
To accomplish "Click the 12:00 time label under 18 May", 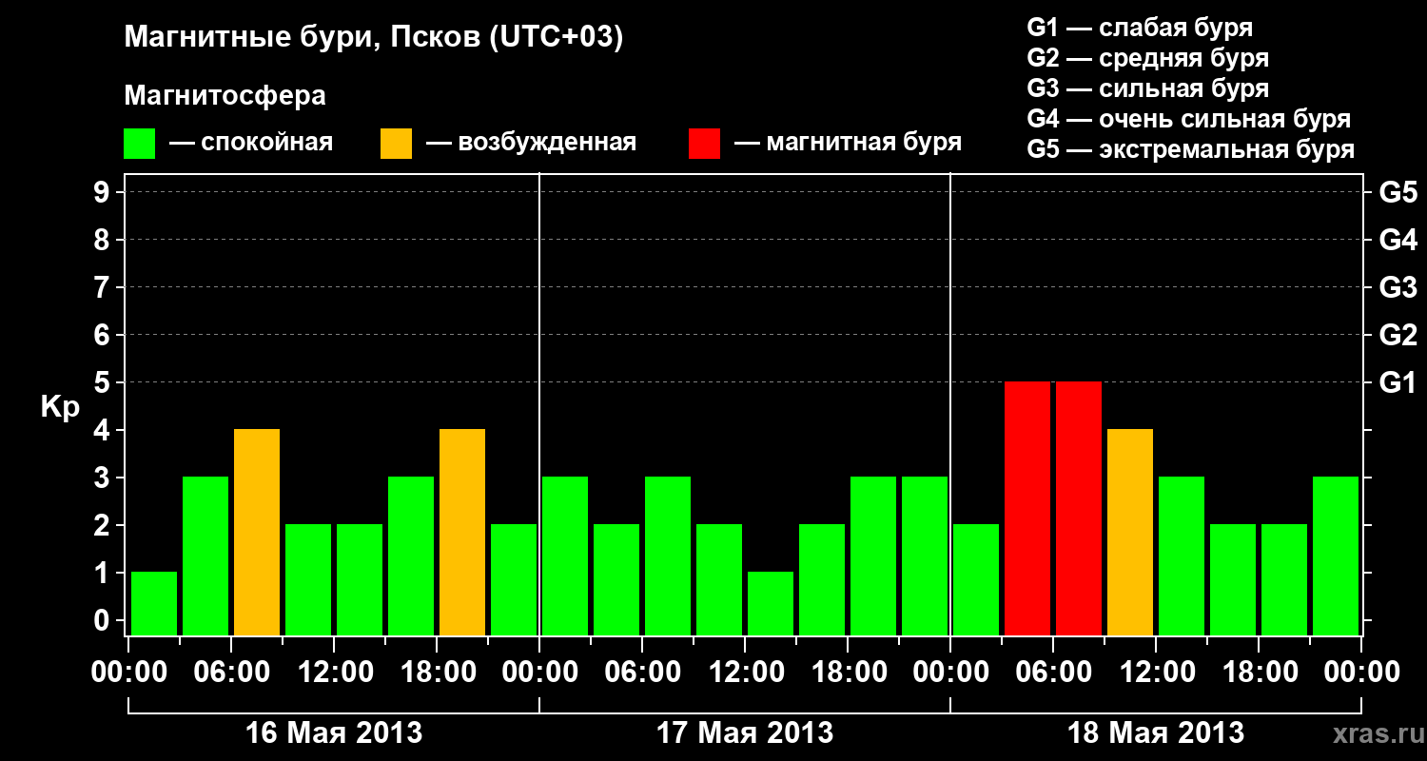I will click(1156, 673).
